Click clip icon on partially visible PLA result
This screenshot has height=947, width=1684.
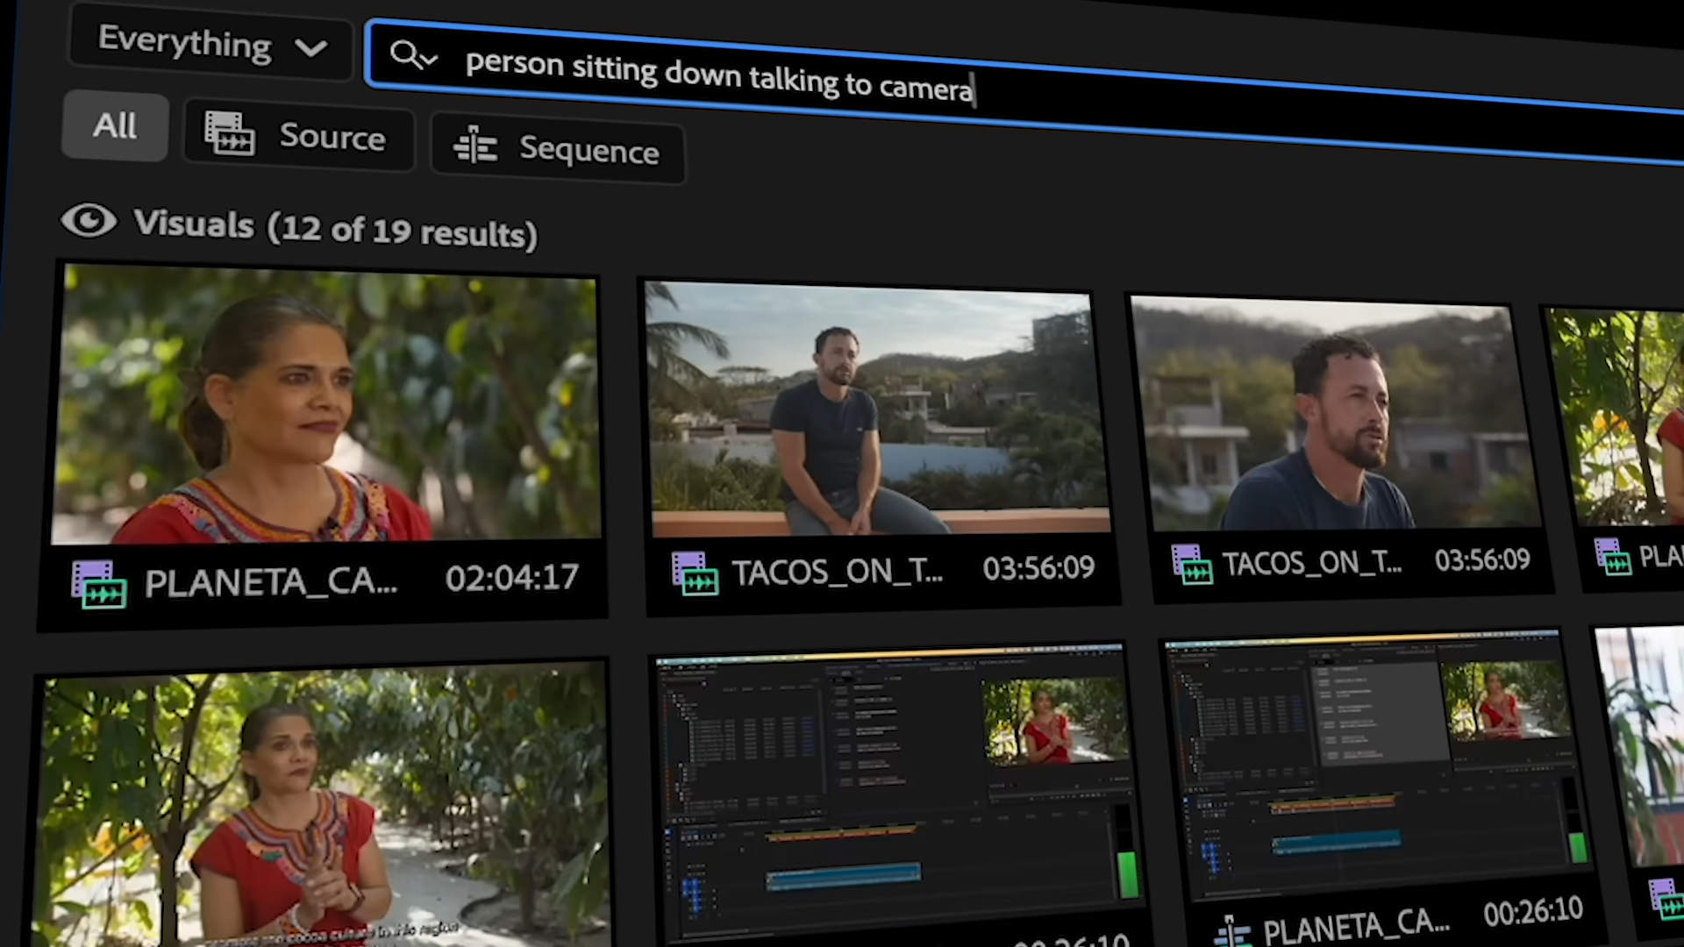pos(1612,556)
